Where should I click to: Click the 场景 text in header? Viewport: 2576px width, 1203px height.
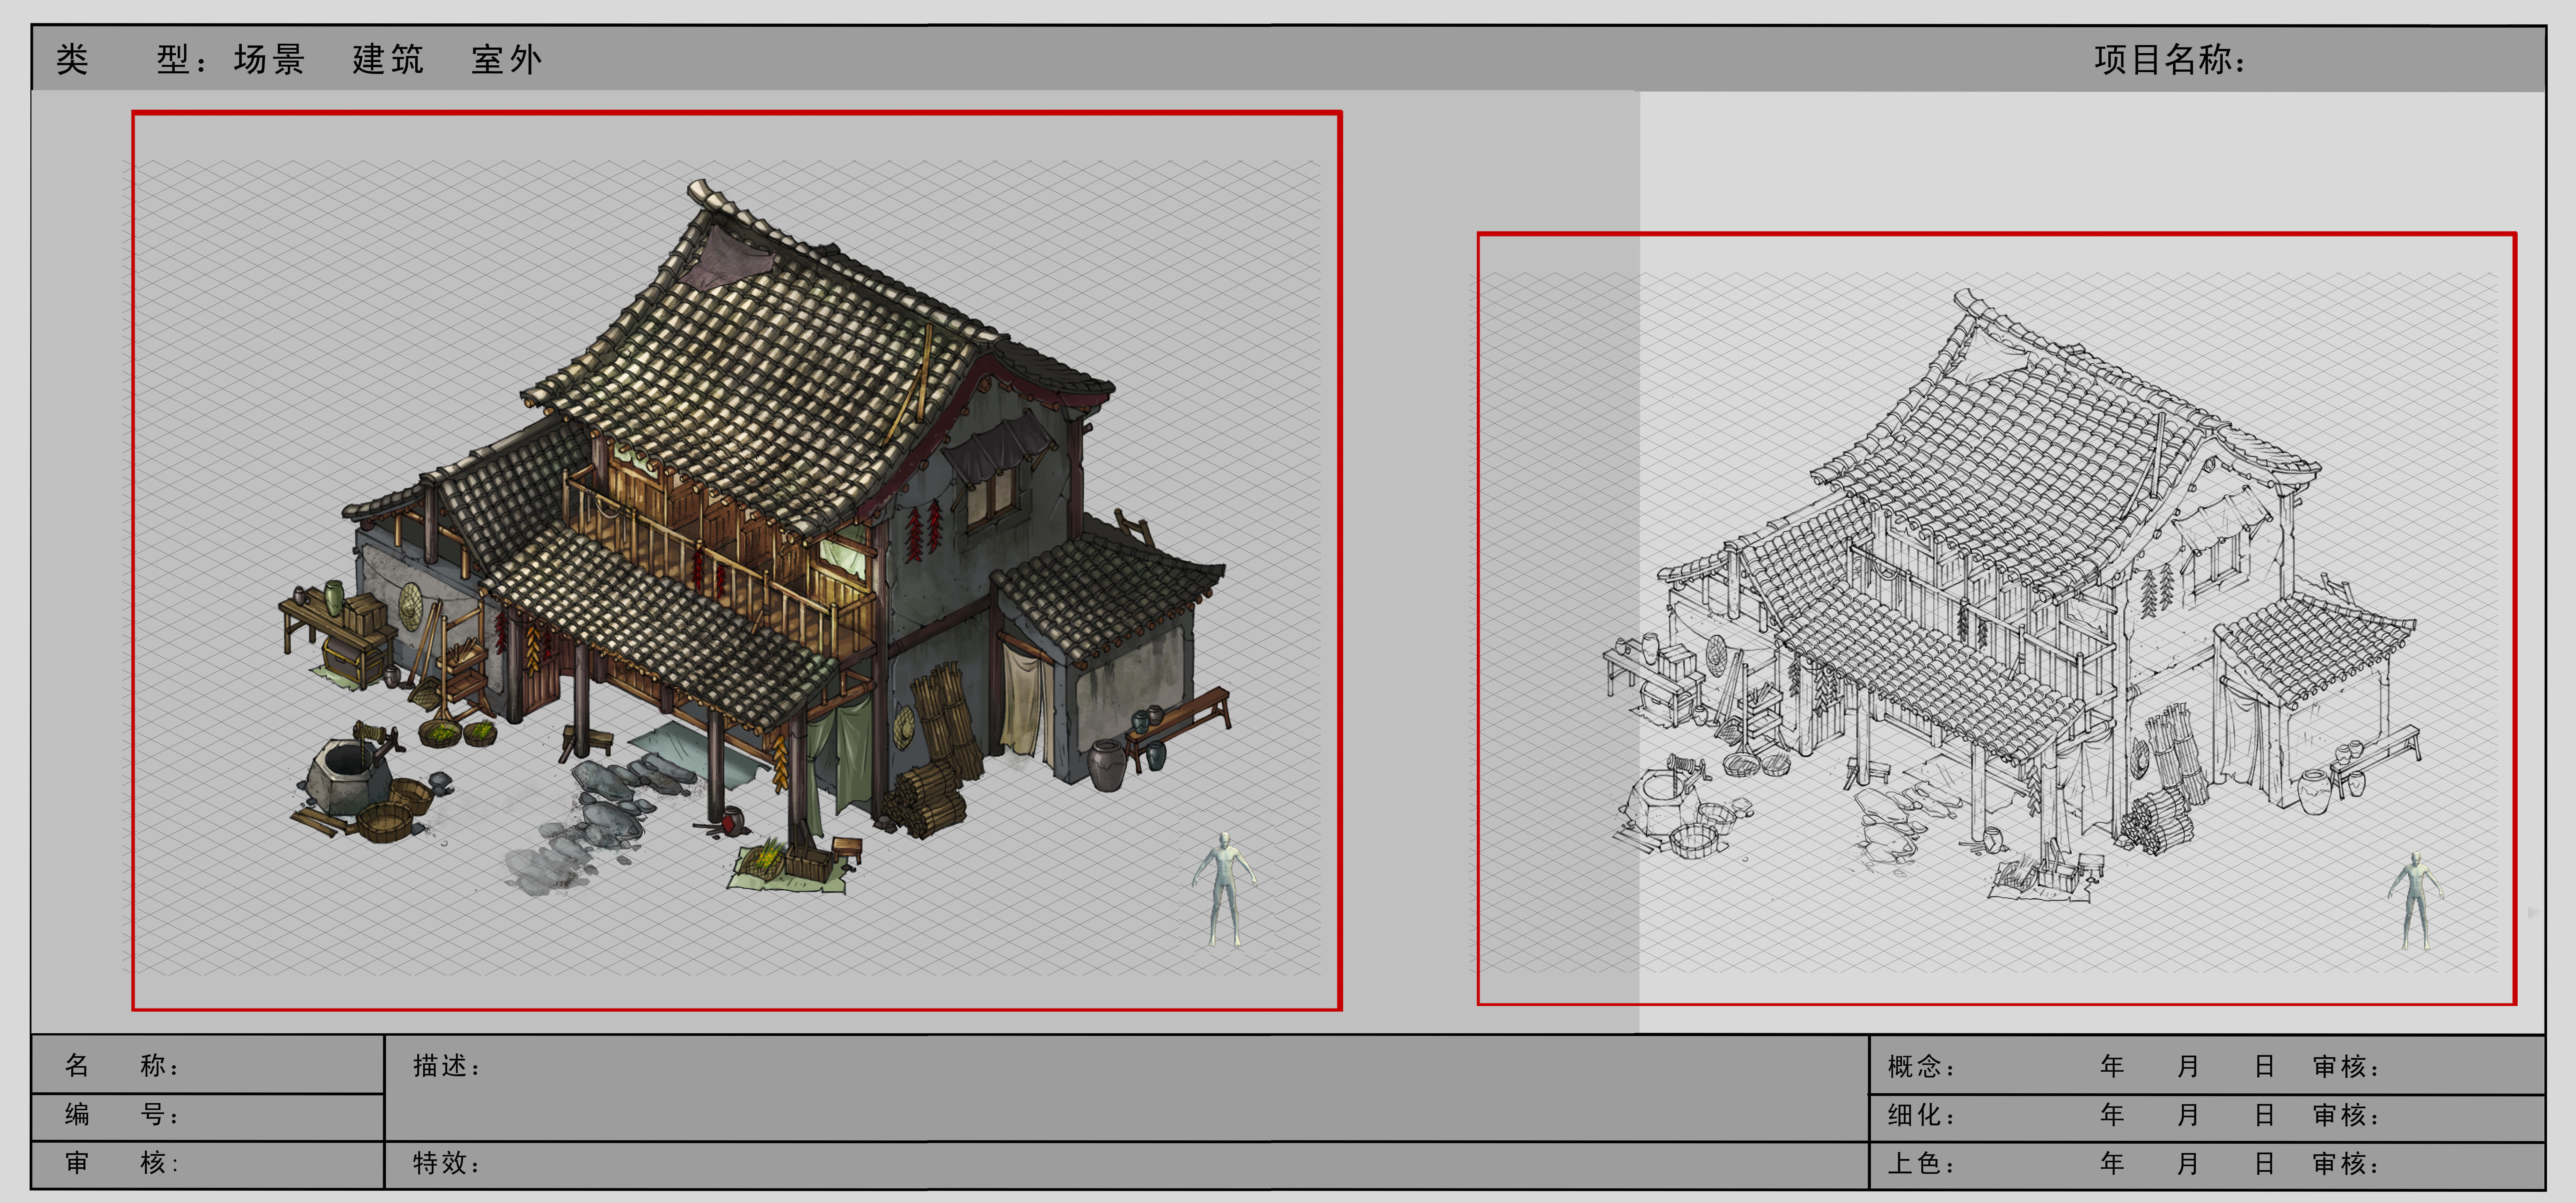point(269,59)
